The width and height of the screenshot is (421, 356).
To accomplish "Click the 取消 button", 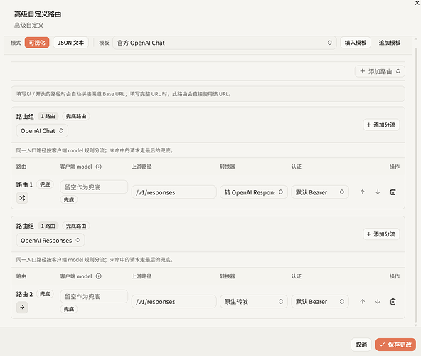I will [x=361, y=345].
